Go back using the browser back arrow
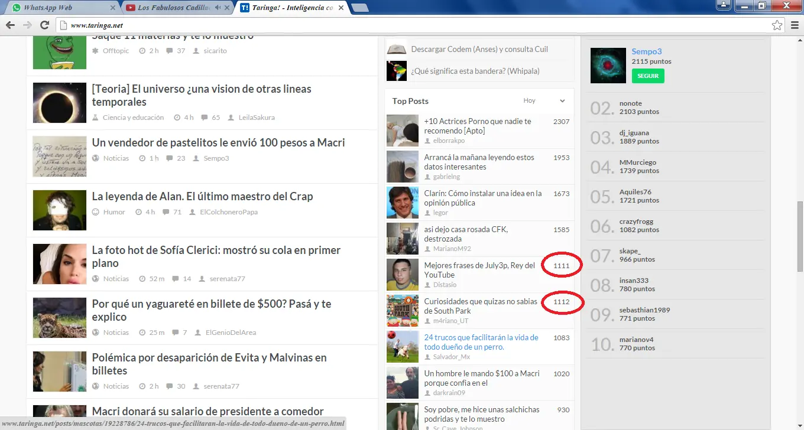804x430 pixels. coord(10,25)
